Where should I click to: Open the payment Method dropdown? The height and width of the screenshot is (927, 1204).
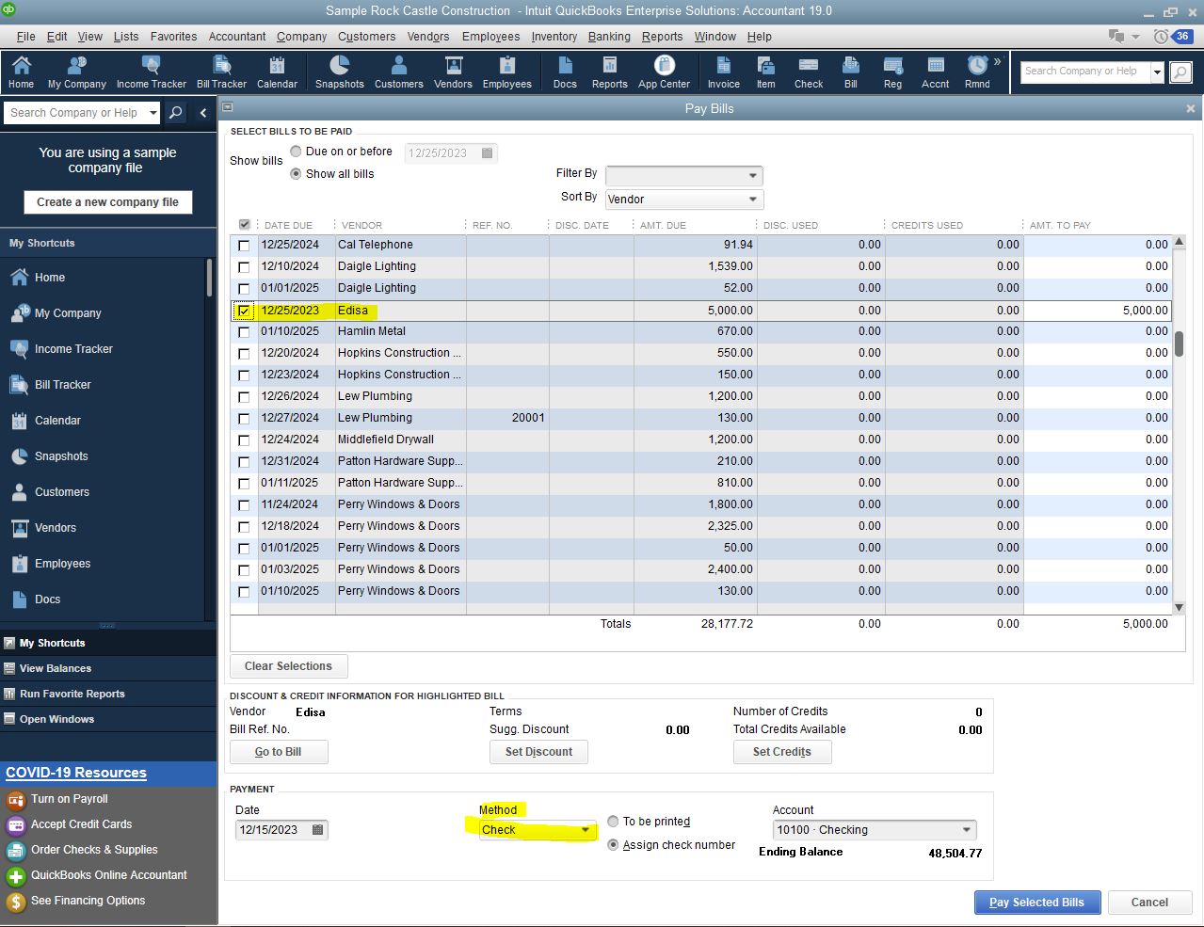[586, 830]
